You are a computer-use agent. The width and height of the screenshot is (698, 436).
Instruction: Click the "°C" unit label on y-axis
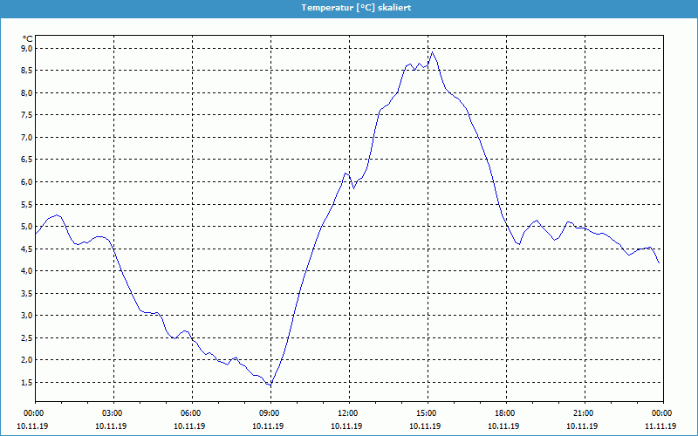28,39
